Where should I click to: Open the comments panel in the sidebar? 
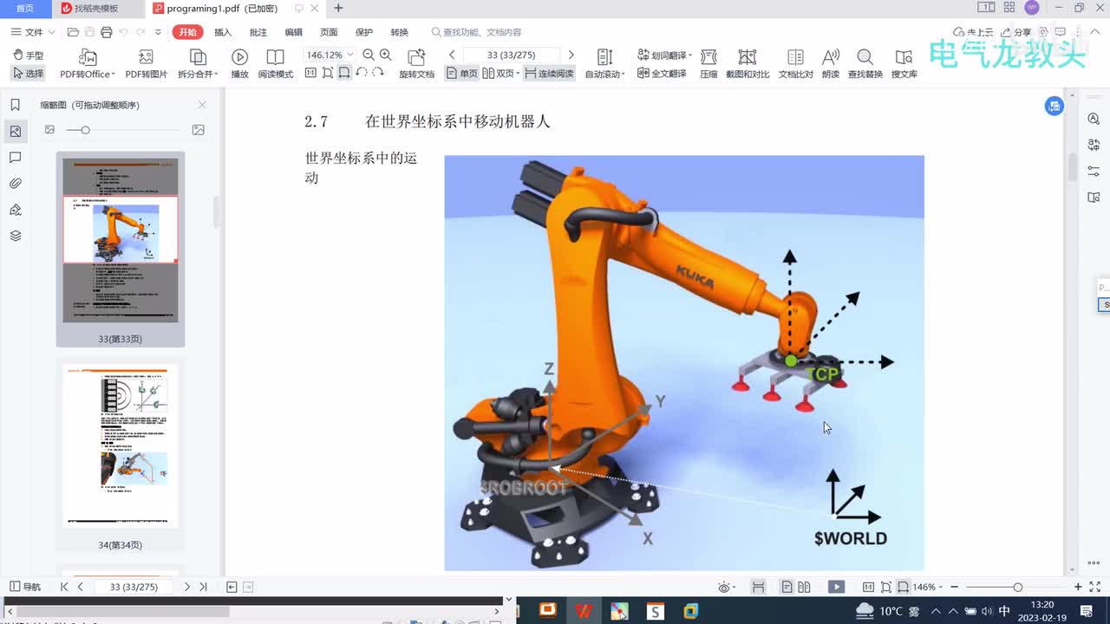(x=15, y=158)
